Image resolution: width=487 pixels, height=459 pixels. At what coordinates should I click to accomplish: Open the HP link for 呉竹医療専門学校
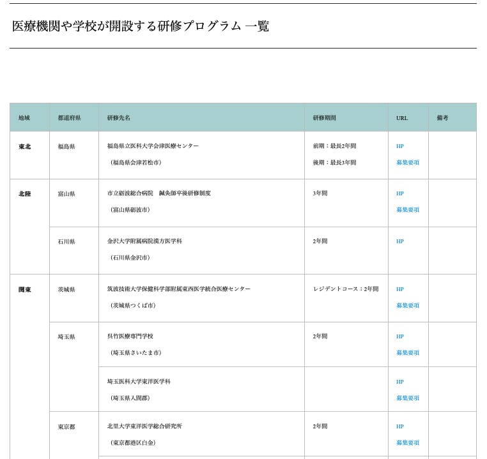point(399,336)
